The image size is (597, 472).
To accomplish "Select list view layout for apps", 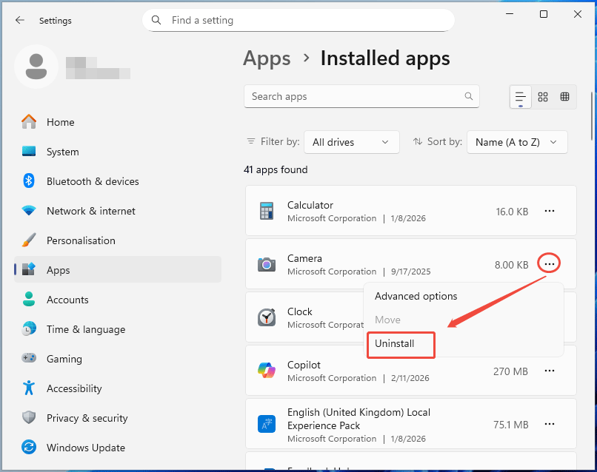I will click(521, 97).
